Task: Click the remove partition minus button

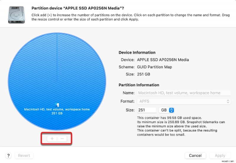Action: point(62,138)
